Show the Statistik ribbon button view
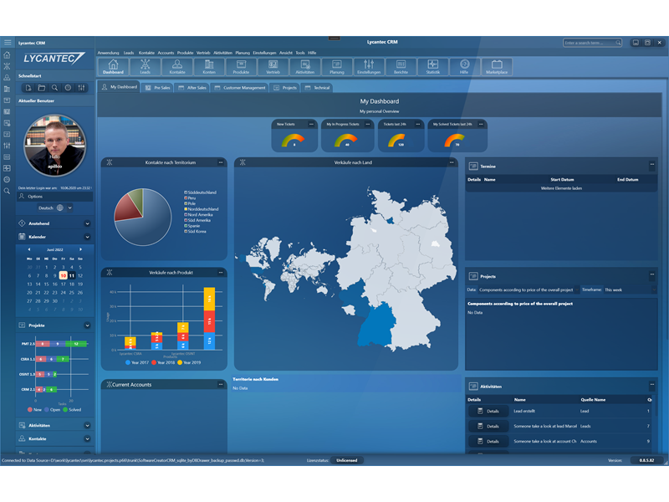Screen dimensions: 669x502 coord(433,67)
